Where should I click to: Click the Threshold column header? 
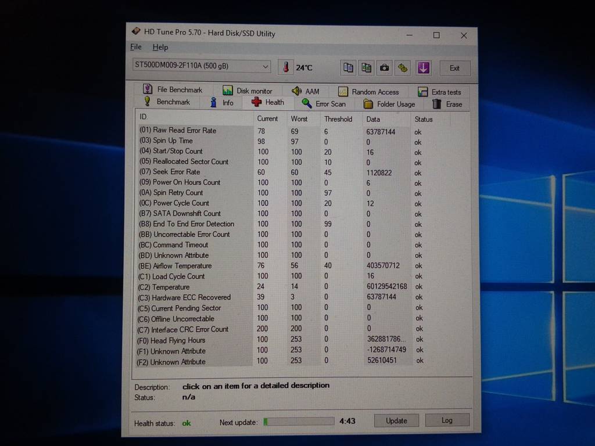coord(338,119)
